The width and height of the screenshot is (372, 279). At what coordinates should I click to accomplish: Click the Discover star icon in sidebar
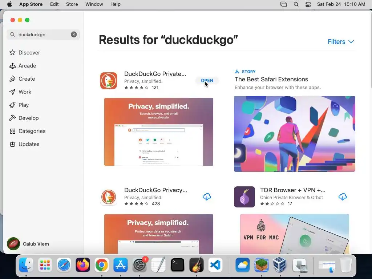click(x=12, y=52)
